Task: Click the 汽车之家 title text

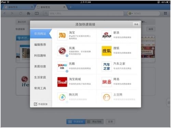Action: [119, 64]
